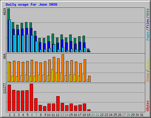Select the yellow Sites bar for day 1
Image resolution: width=151 pixels, height=118 pixels.
(x=8, y=72)
